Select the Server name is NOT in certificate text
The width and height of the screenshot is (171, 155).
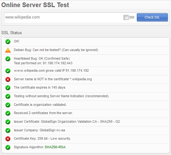(x=53, y=79)
